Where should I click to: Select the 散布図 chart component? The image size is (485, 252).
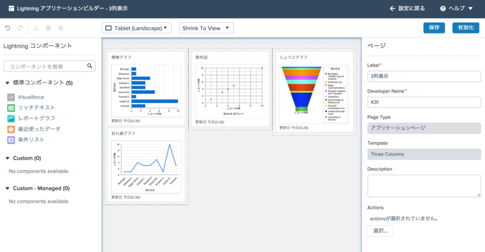click(230, 89)
